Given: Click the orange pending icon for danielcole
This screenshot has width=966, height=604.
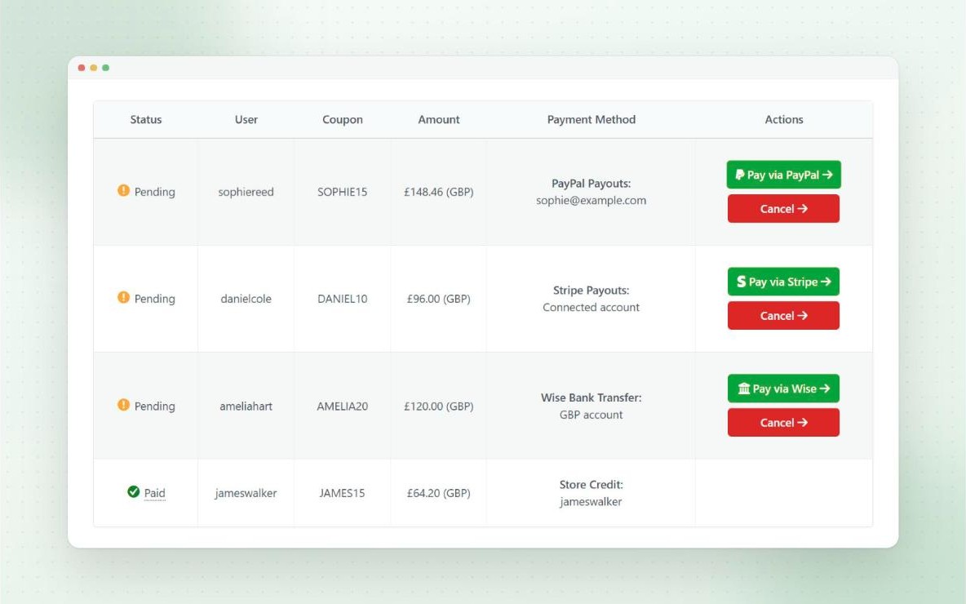Looking at the screenshot, I should [x=123, y=298].
